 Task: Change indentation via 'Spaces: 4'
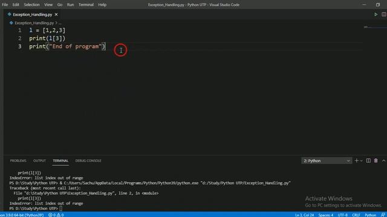[x=326, y=215]
